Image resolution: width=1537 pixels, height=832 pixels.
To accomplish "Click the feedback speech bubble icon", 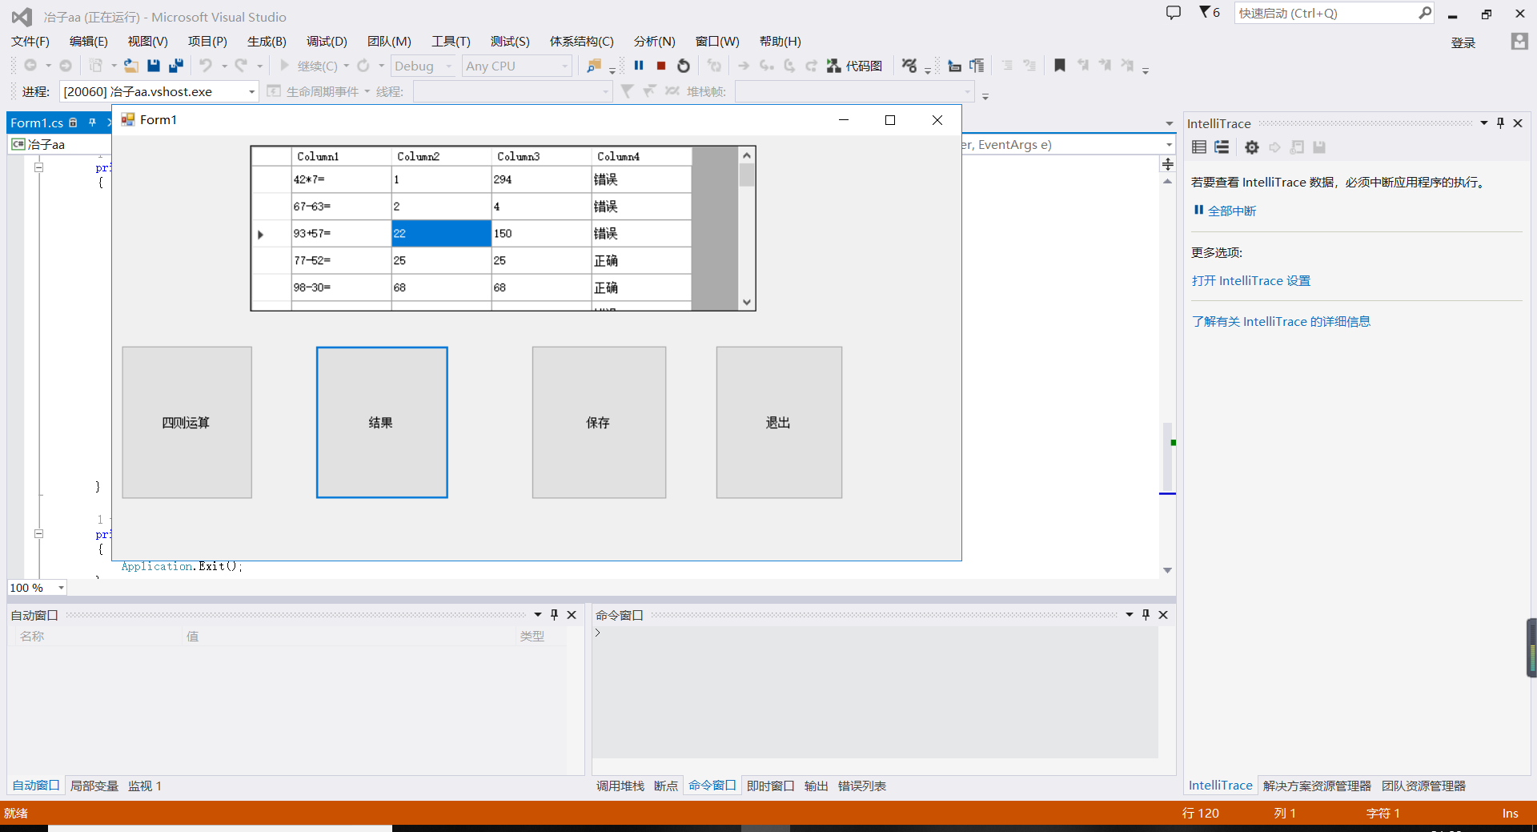I will pos(1173,13).
